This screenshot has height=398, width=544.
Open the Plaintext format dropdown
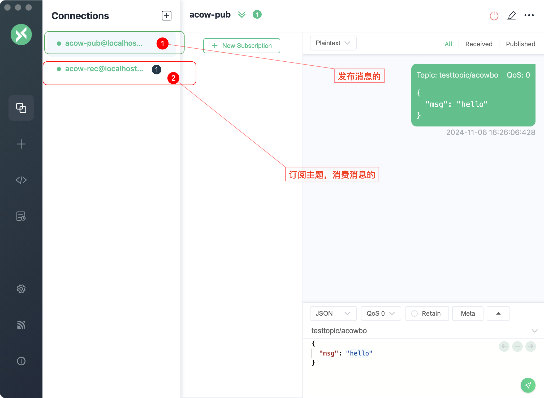(333, 43)
